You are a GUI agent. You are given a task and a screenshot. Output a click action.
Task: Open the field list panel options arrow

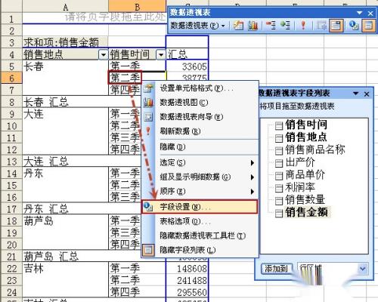click(x=356, y=94)
